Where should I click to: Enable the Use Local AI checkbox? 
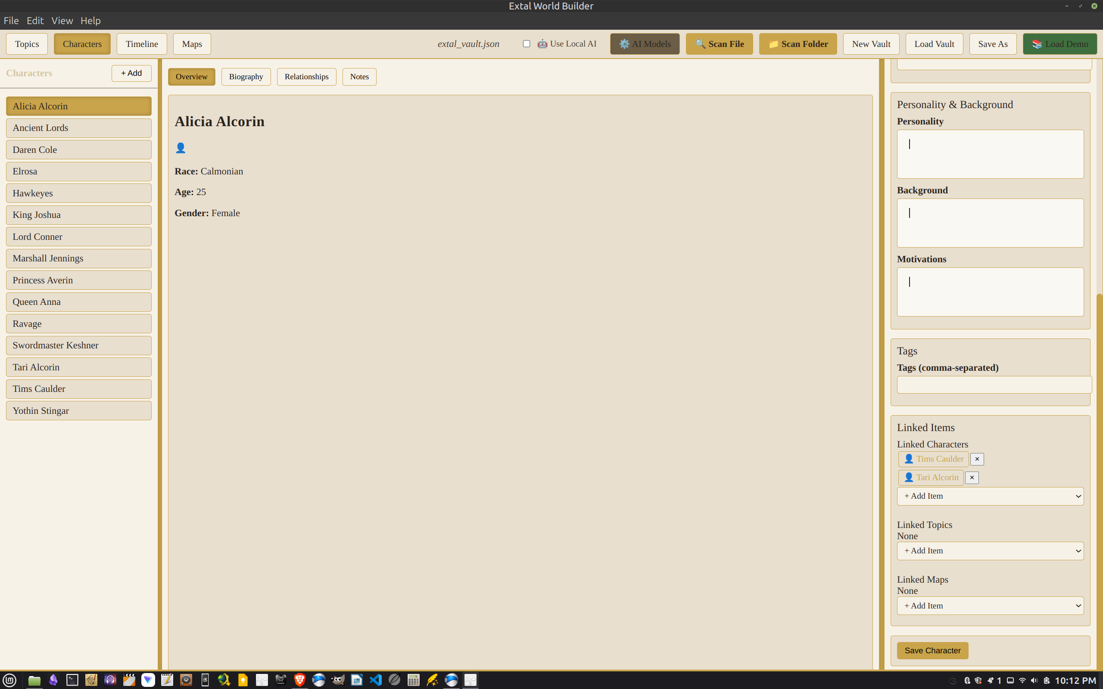click(x=527, y=44)
